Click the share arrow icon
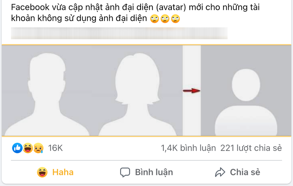This screenshot has width=293, height=186. click(x=220, y=172)
